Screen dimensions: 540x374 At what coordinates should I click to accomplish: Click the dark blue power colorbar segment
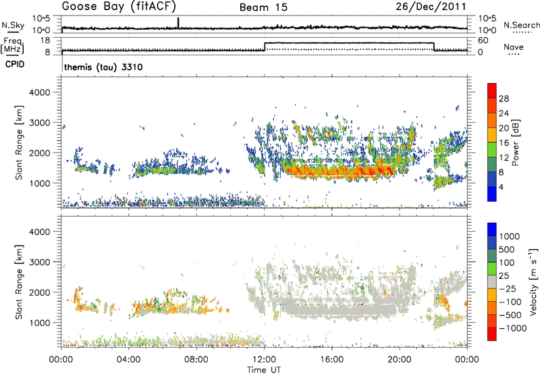(492, 194)
